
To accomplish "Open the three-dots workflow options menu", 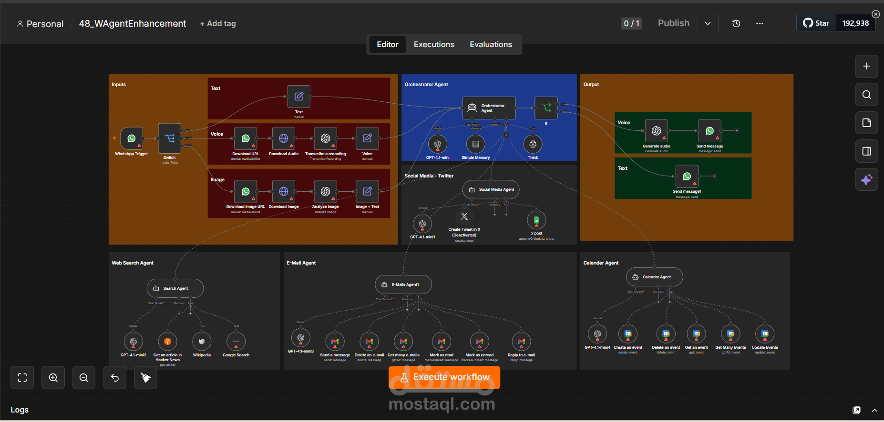I will [x=760, y=23].
